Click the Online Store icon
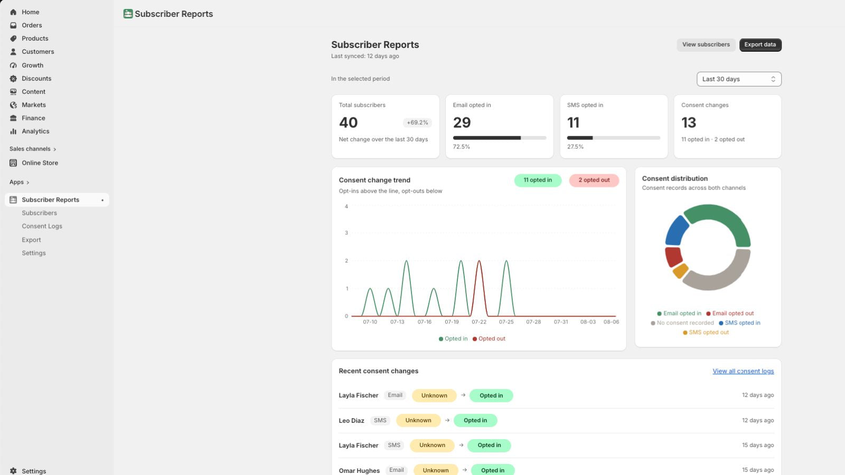This screenshot has width=845, height=475. (x=13, y=163)
